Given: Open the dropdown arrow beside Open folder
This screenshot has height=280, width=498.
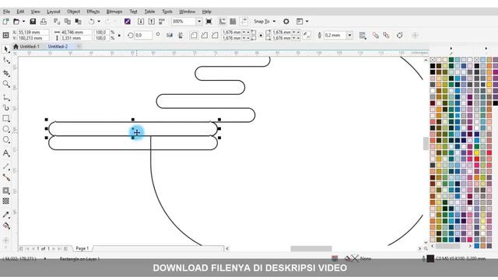Looking at the screenshot, I should [x=23, y=21].
